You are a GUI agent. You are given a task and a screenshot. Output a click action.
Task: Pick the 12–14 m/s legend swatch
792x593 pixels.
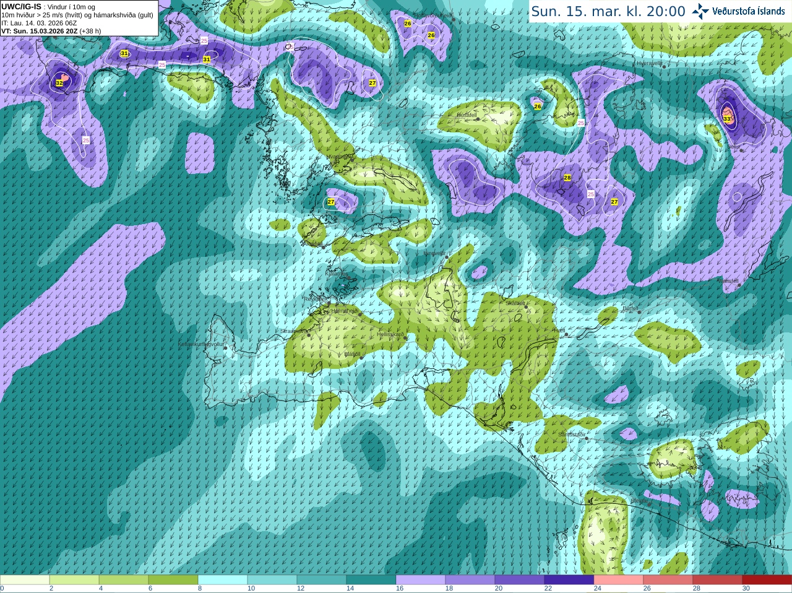pyautogui.click(x=322, y=580)
